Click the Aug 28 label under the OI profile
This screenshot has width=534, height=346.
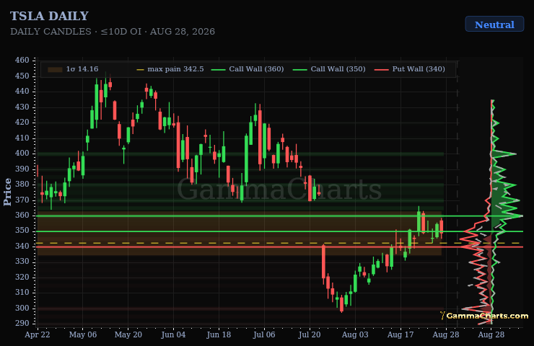click(x=491, y=334)
